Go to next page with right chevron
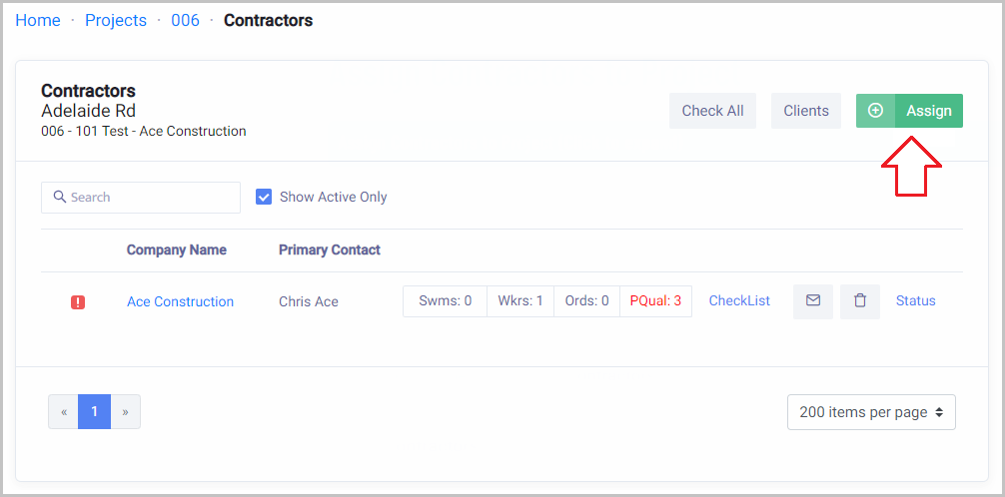1005x497 pixels. point(126,411)
